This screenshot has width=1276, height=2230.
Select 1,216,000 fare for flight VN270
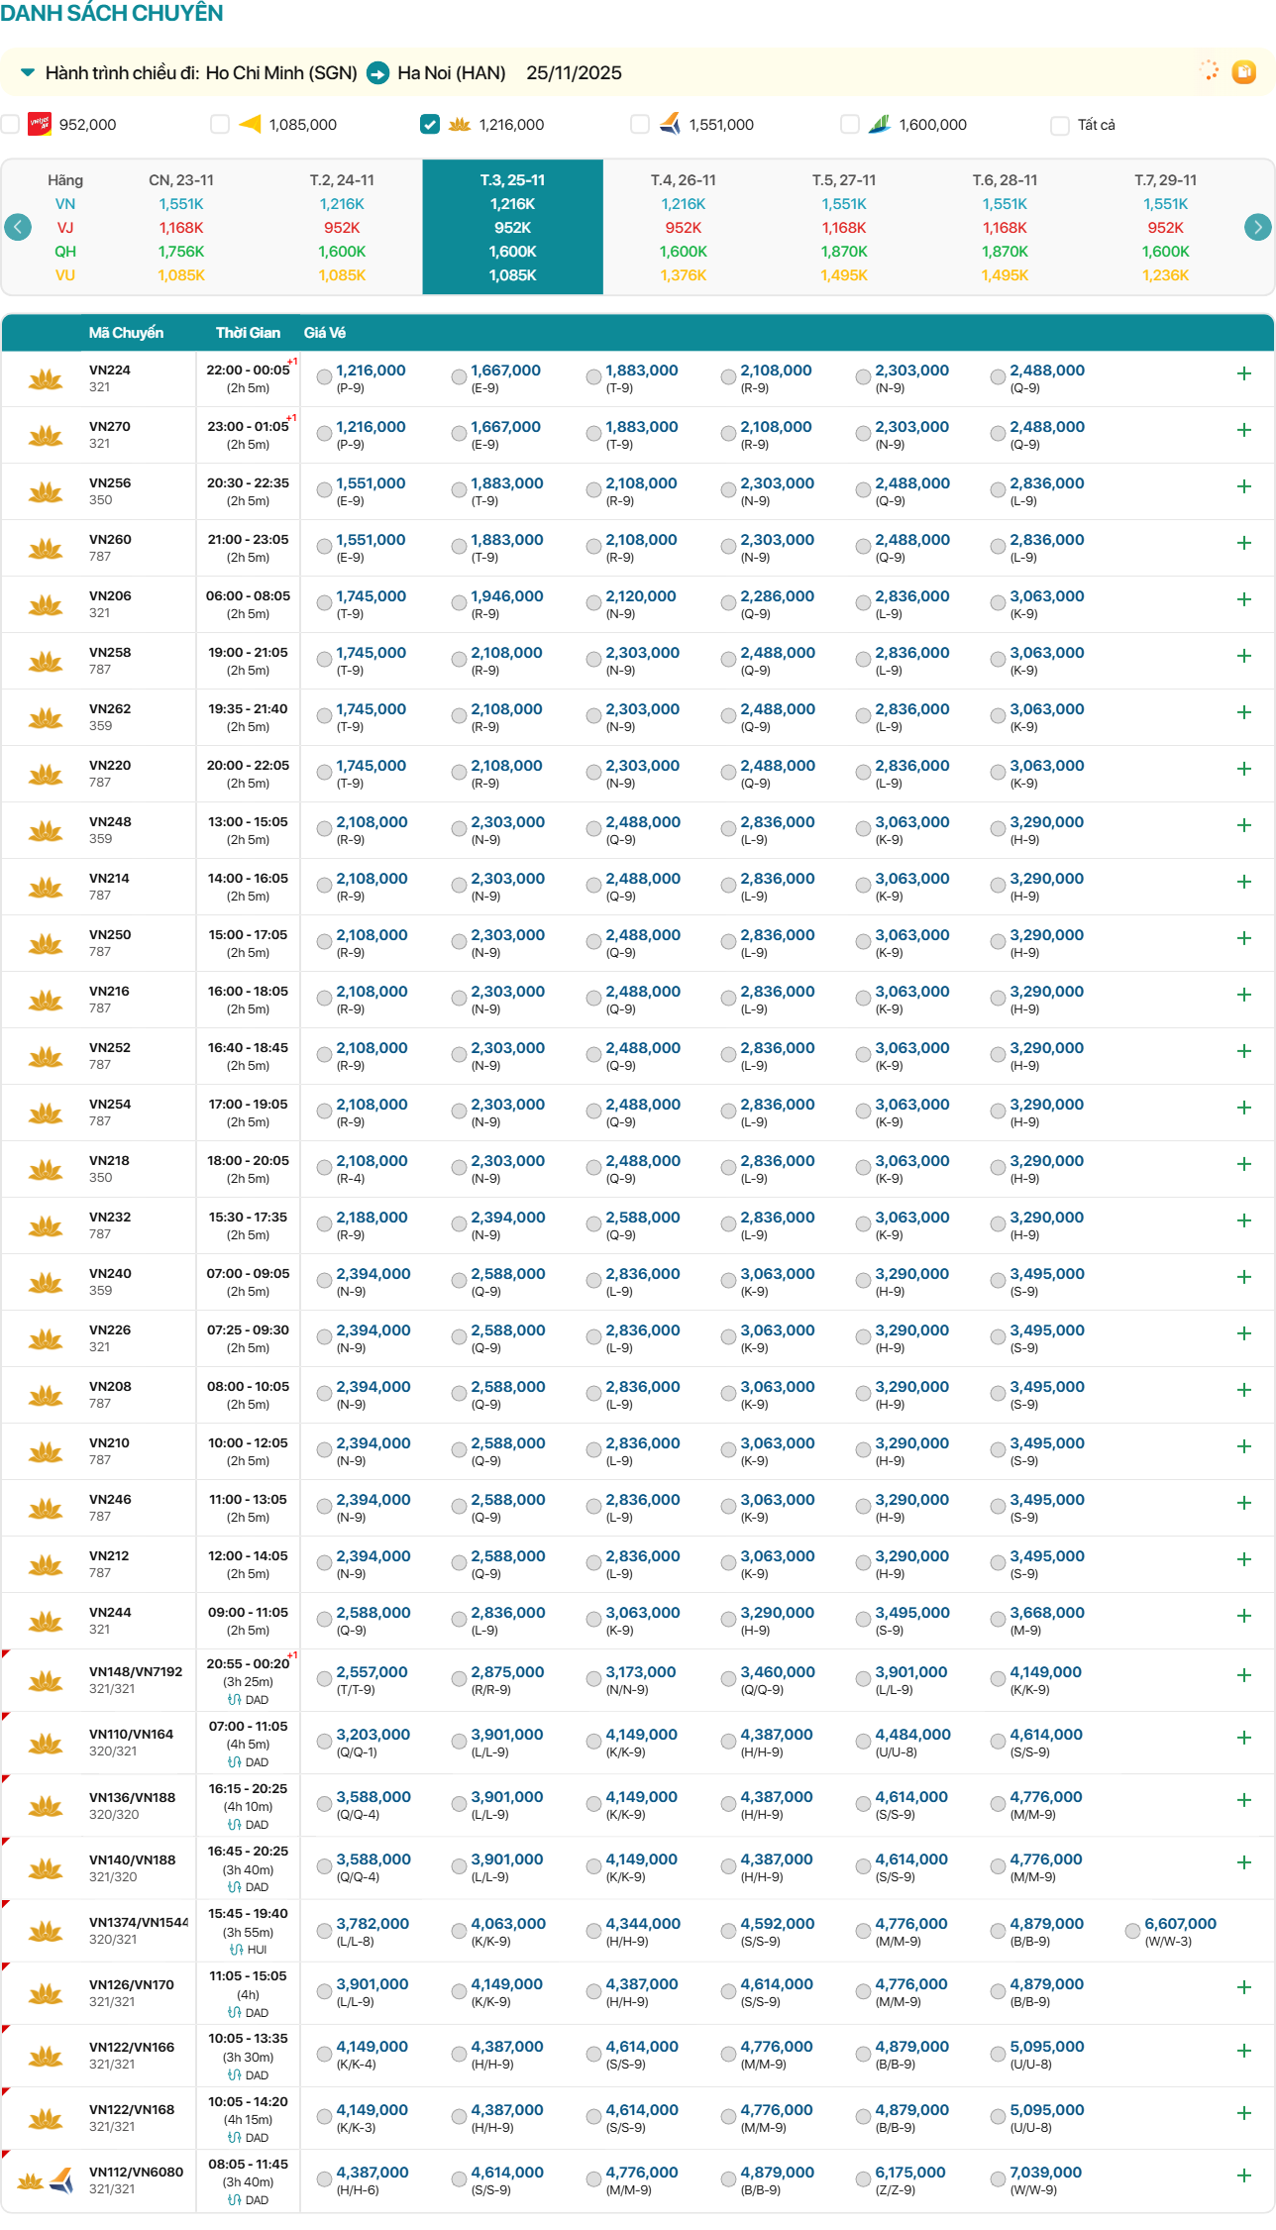click(325, 433)
